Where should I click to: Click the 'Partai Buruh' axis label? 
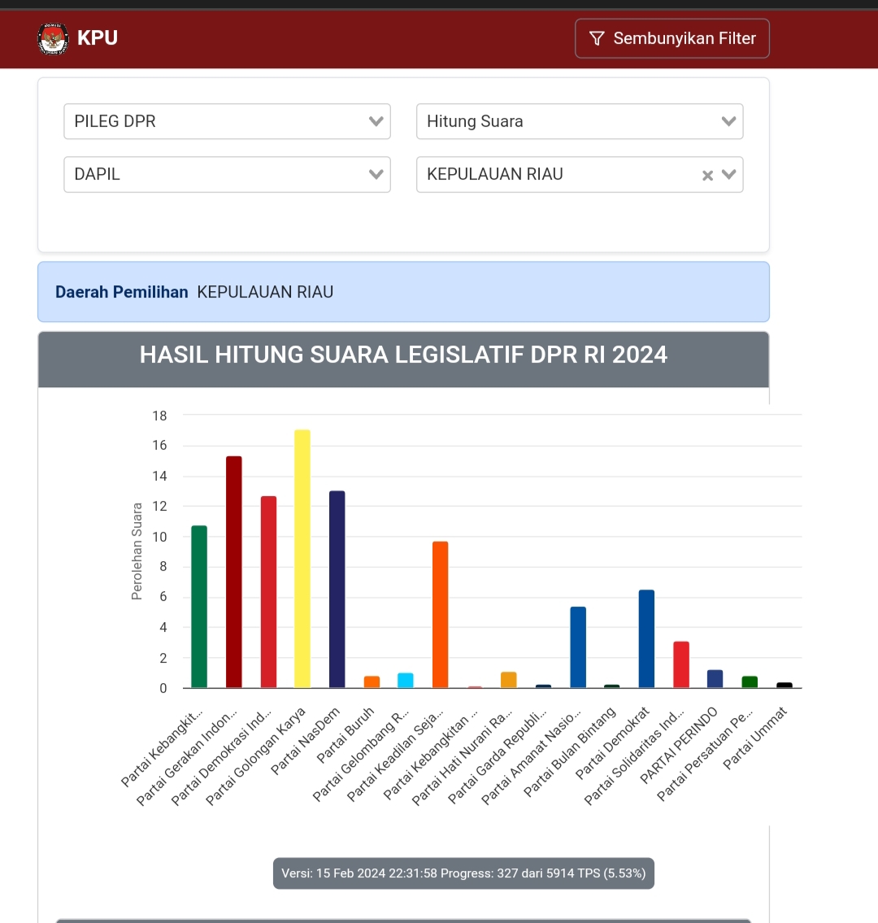(345, 735)
